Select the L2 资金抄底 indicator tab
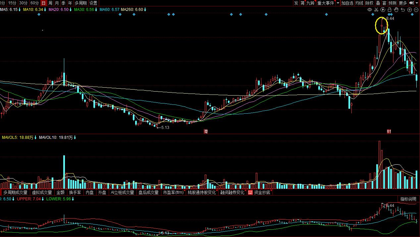Screen dimensions: 420x237 click(x=259, y=192)
